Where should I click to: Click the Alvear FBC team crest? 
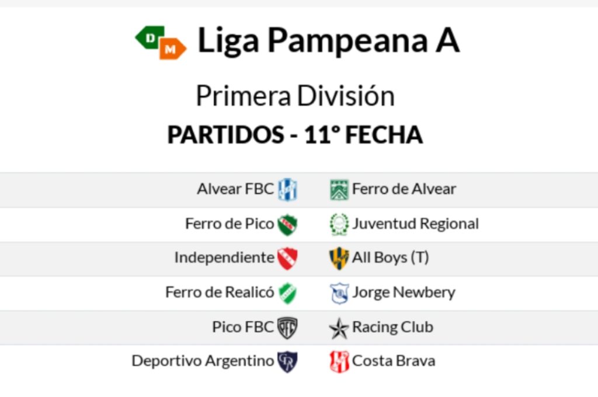point(287,189)
